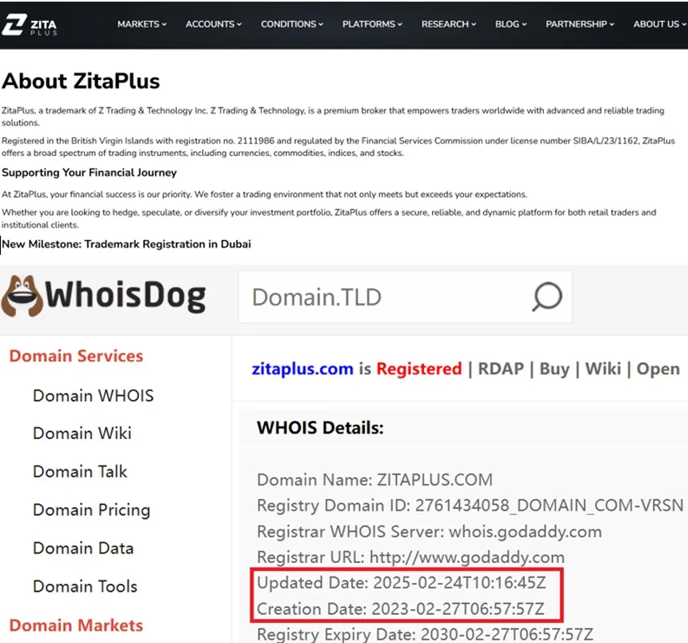
Task: Open Domain Data in sidebar
Action: tap(83, 549)
